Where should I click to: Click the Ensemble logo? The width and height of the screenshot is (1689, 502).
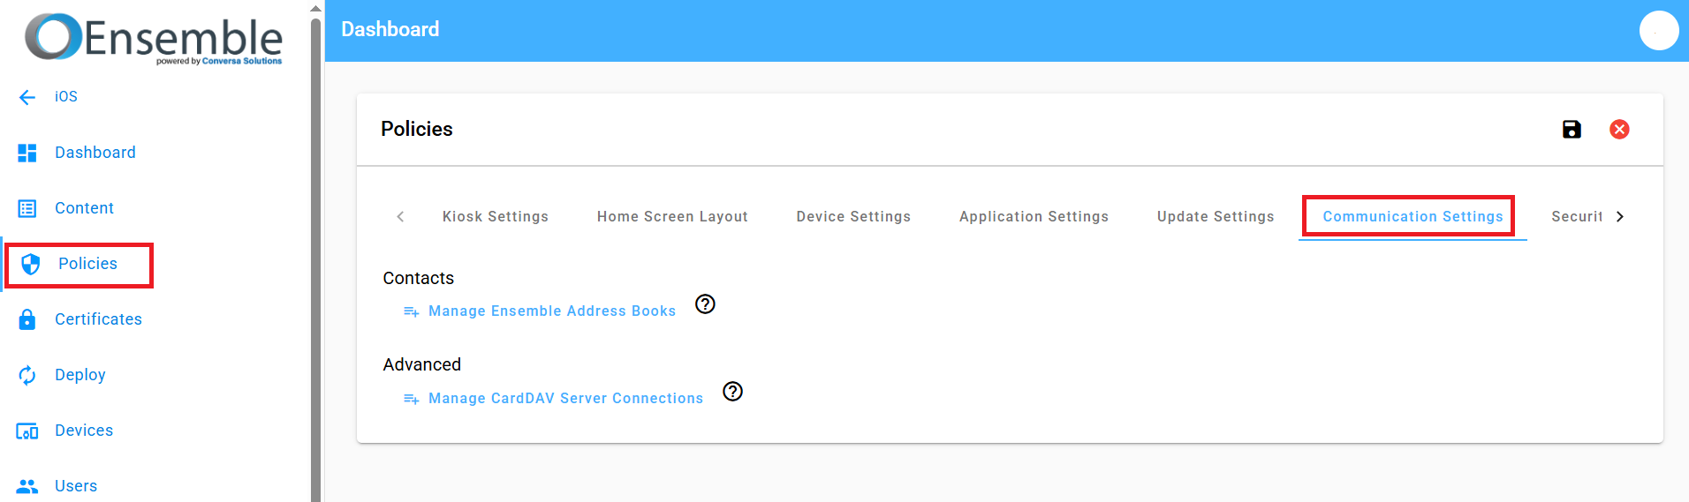(x=154, y=39)
